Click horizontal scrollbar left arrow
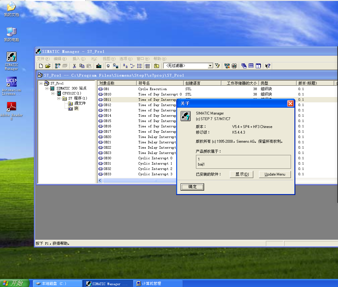 click(100, 181)
